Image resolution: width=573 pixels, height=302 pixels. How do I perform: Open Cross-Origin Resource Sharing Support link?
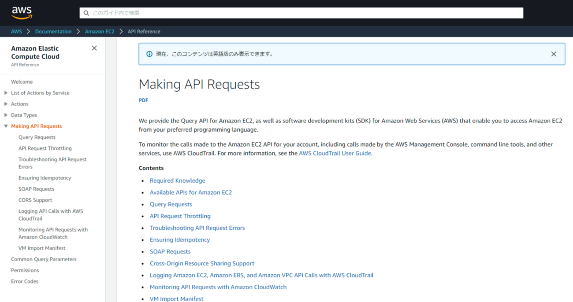pos(202,263)
